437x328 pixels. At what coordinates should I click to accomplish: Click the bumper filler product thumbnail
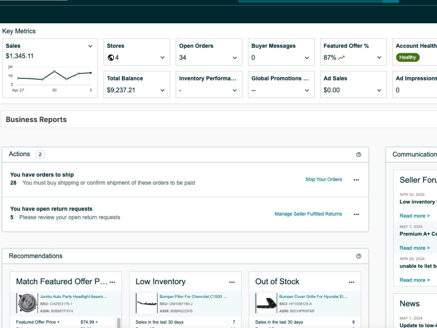coord(147,303)
